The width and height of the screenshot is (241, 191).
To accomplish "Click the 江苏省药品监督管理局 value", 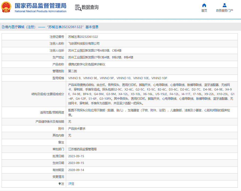I will coord(82,149).
